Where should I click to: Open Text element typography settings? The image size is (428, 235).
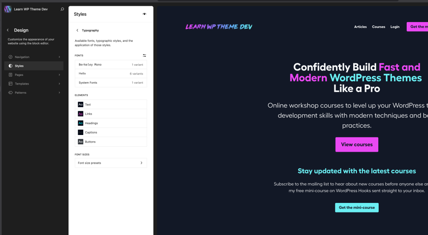tap(111, 105)
